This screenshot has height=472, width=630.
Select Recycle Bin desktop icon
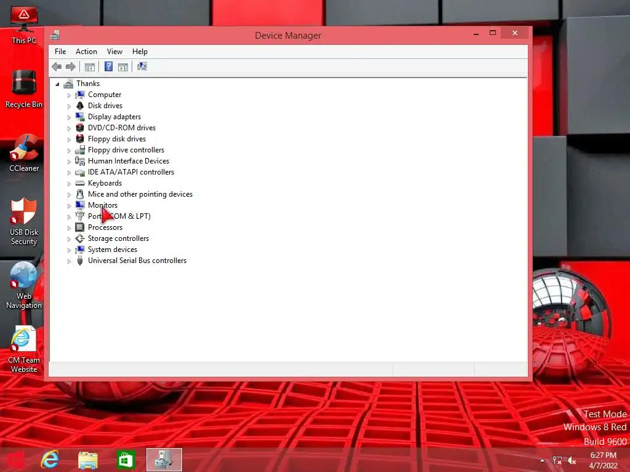(x=24, y=89)
